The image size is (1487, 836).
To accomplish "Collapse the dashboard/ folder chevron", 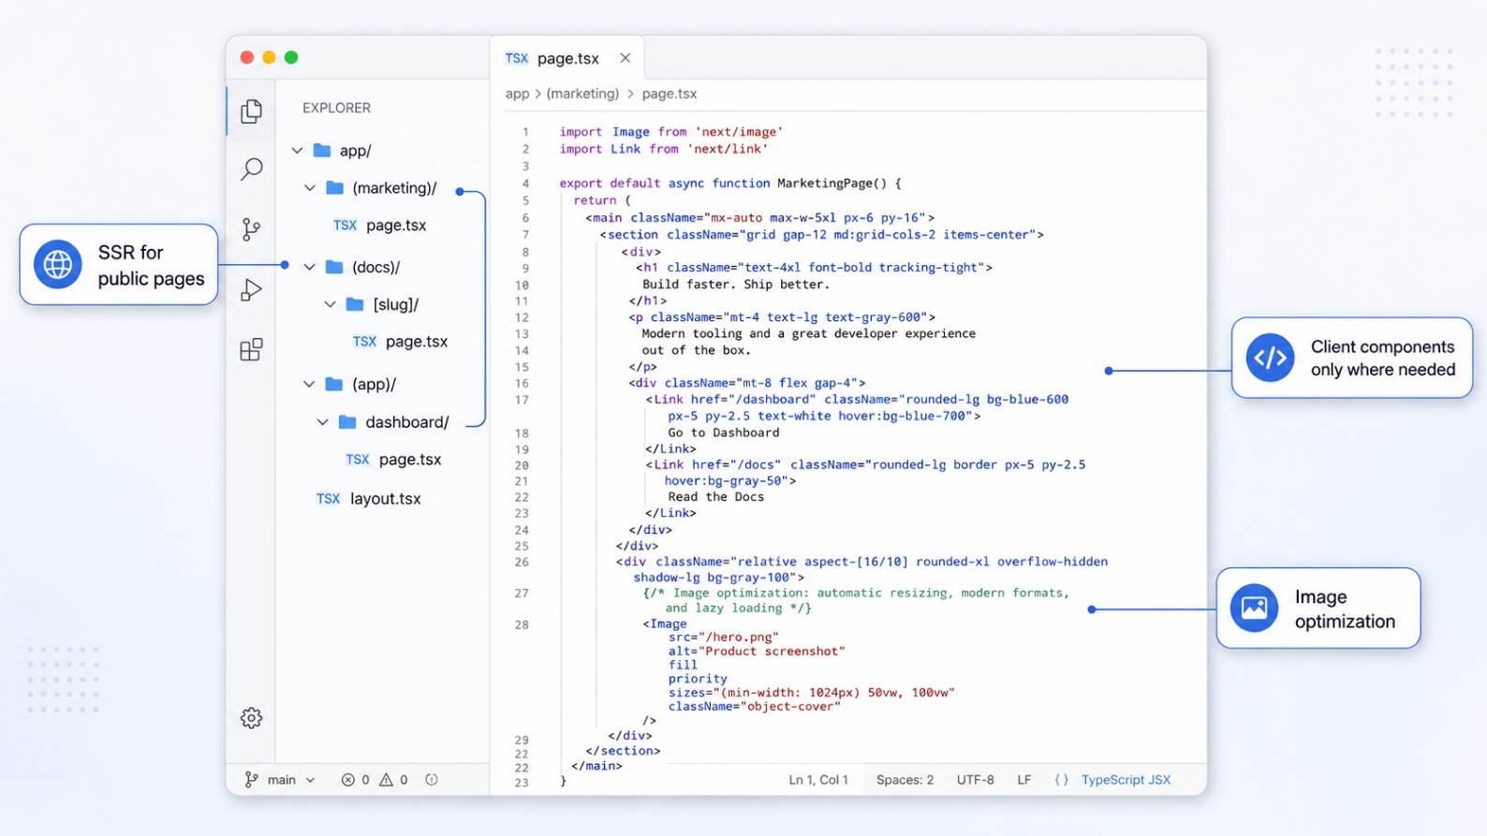I will tap(323, 422).
